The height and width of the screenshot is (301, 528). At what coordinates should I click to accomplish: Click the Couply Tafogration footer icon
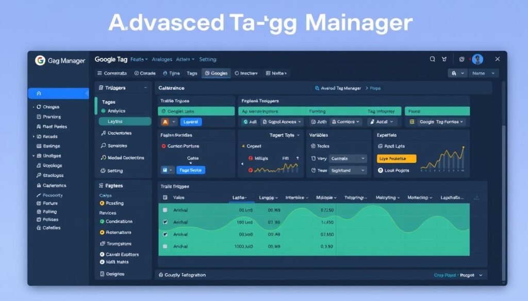[x=161, y=275]
